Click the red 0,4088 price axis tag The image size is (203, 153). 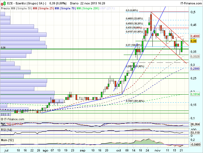(195, 37)
